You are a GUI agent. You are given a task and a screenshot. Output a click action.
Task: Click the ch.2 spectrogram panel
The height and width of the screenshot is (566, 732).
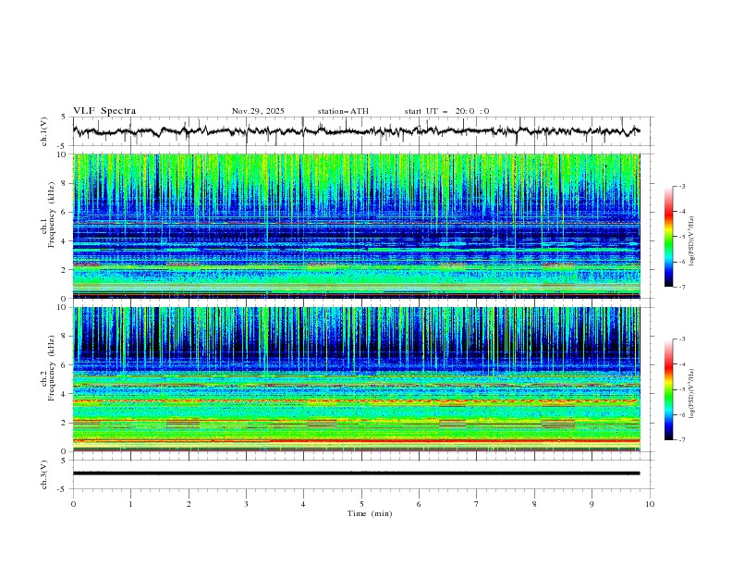click(356, 379)
